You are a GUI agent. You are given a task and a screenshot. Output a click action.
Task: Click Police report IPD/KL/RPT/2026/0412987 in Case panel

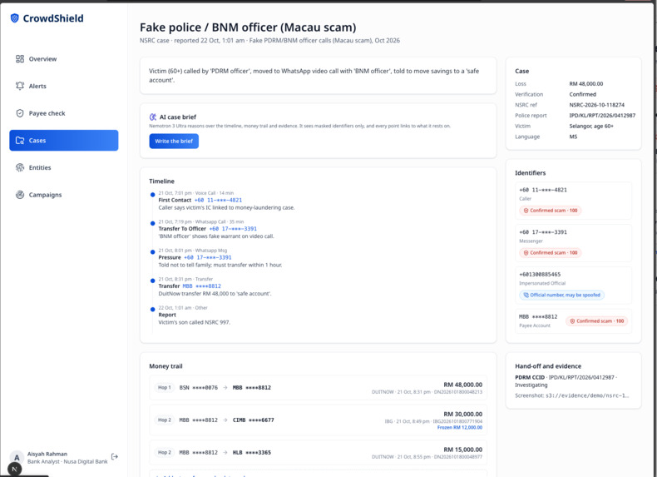602,116
